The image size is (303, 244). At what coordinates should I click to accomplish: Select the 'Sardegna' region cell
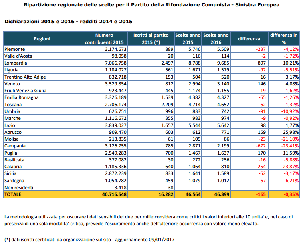(42, 180)
